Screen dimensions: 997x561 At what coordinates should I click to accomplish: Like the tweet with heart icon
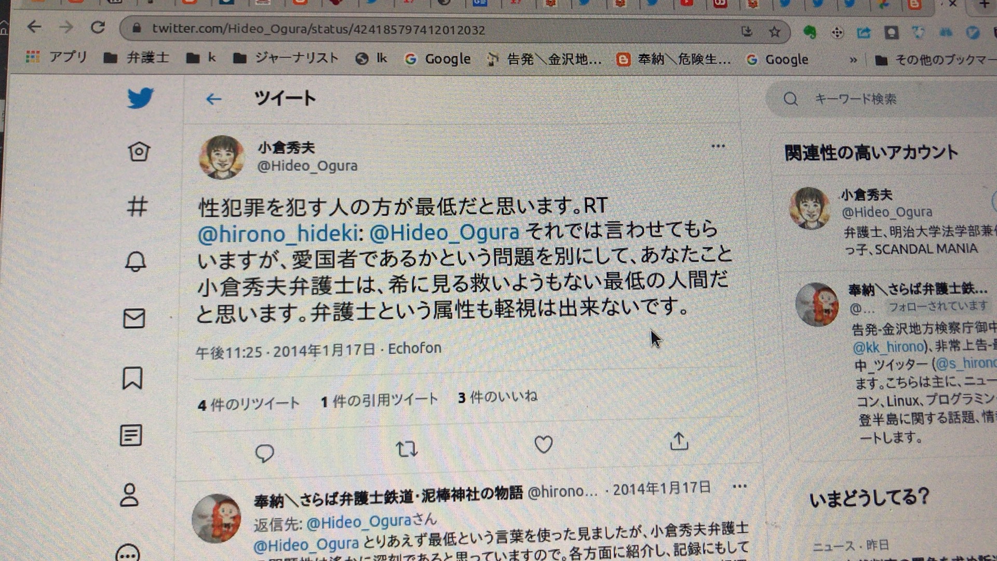543,445
